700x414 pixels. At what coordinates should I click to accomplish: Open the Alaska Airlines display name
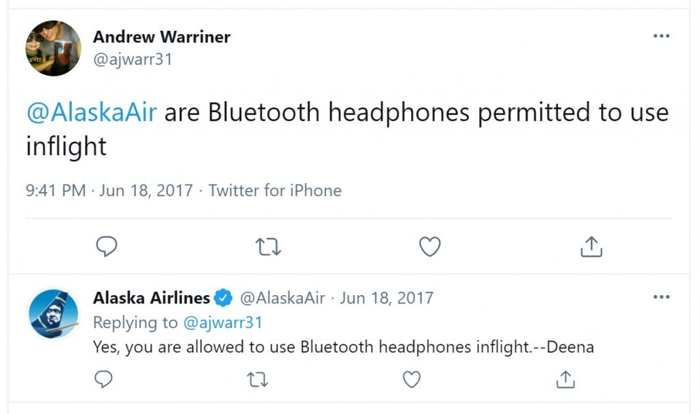[151, 298]
